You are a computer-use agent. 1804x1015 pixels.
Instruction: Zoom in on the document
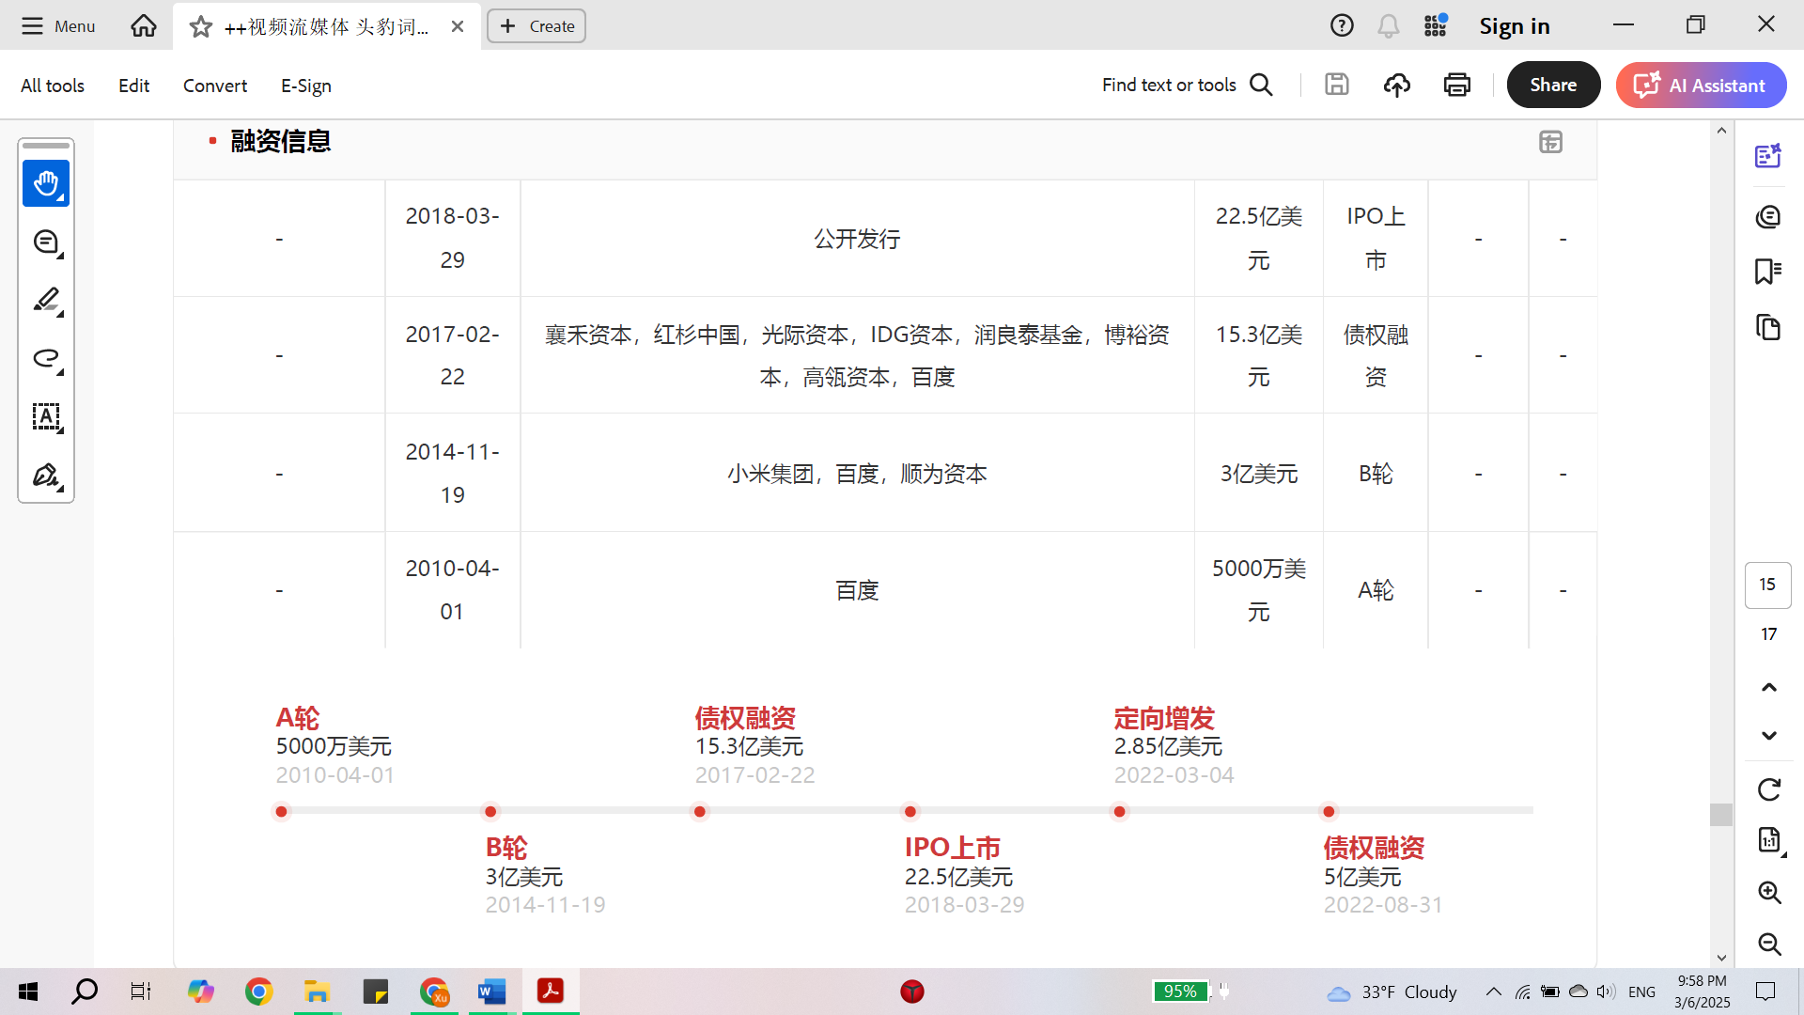pyautogui.click(x=1769, y=892)
